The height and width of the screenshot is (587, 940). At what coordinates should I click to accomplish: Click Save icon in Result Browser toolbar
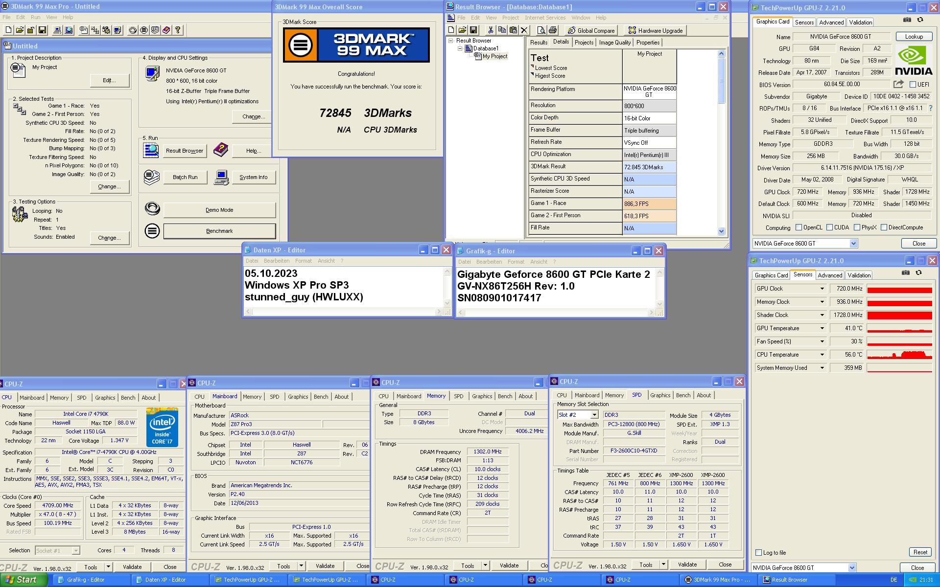click(x=473, y=30)
